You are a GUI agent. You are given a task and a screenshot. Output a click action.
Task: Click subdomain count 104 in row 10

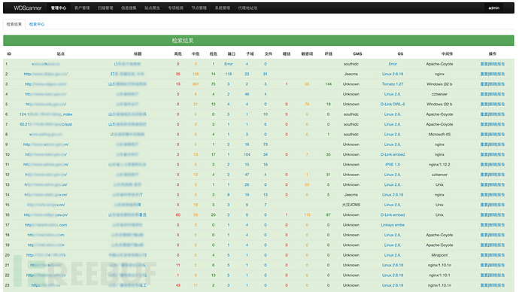[247, 154]
